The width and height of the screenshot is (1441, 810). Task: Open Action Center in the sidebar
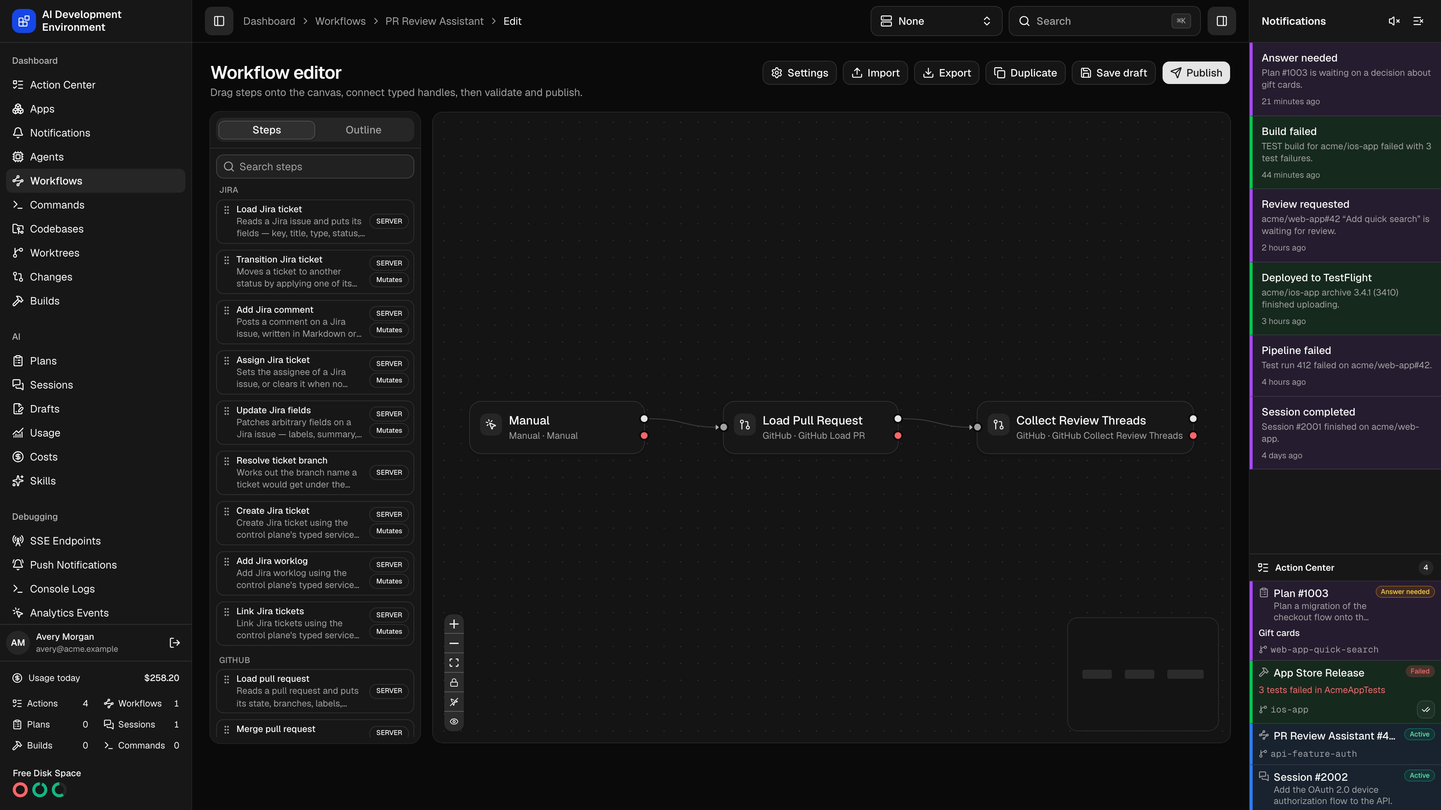pos(96,85)
